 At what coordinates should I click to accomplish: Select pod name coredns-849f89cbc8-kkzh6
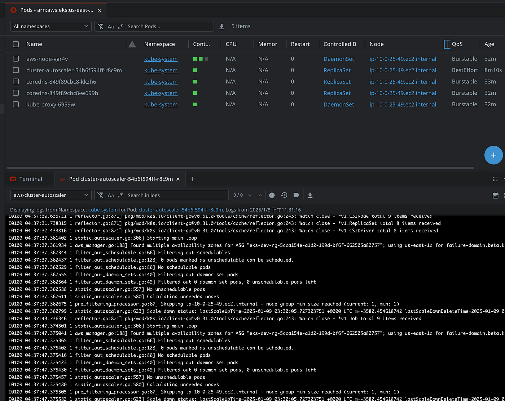coord(61,82)
